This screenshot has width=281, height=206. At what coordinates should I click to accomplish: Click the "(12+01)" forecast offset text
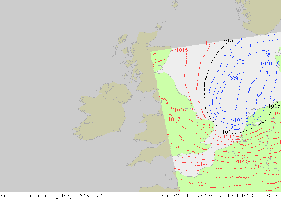(264, 196)
